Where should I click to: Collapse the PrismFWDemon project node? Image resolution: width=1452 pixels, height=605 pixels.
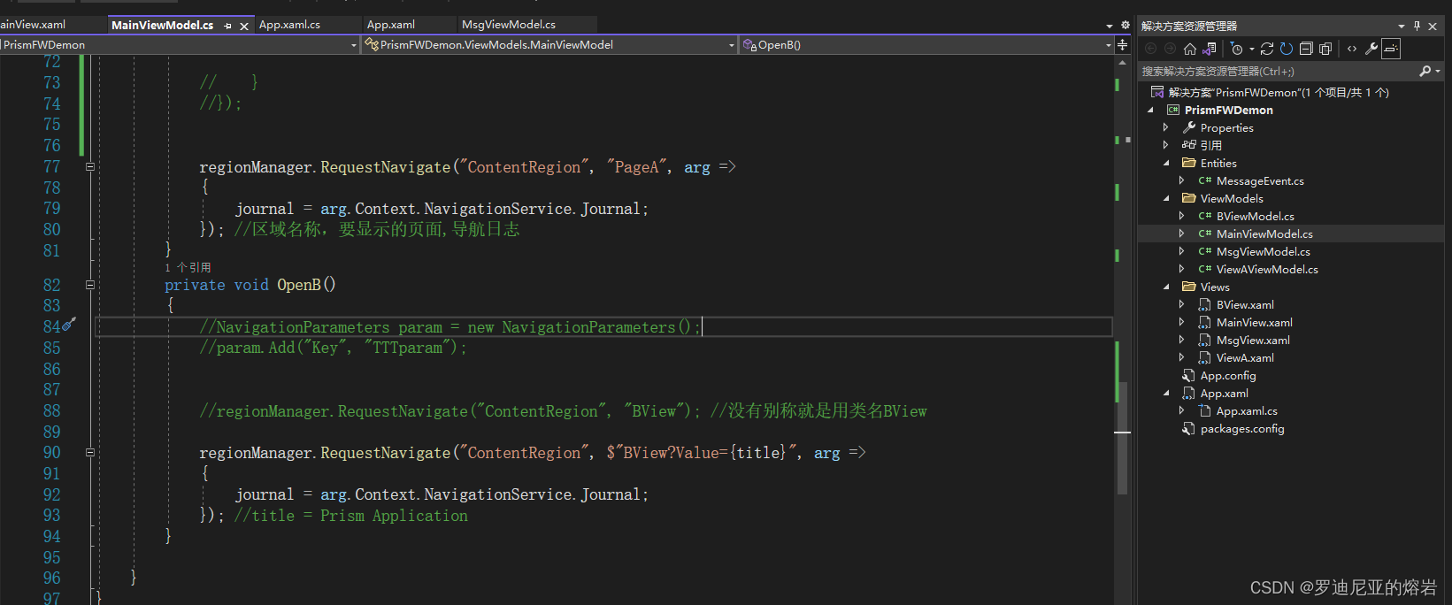[1150, 110]
